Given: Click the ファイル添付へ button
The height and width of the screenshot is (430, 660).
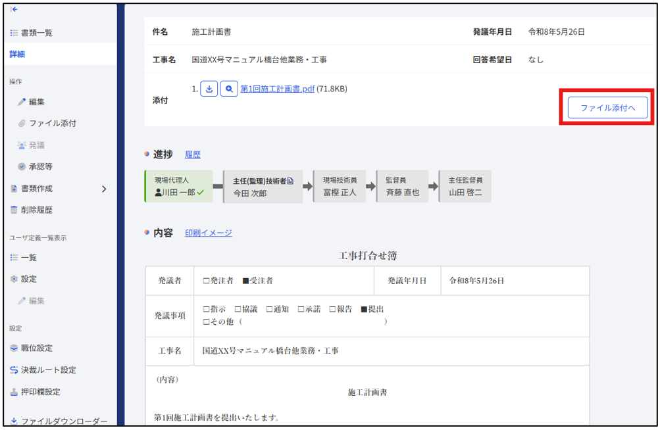Looking at the screenshot, I should (x=607, y=108).
